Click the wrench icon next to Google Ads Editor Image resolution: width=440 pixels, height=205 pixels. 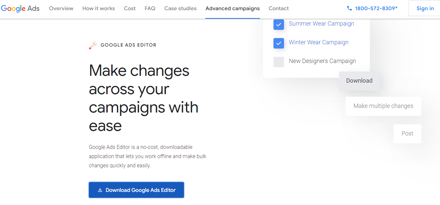click(x=93, y=46)
